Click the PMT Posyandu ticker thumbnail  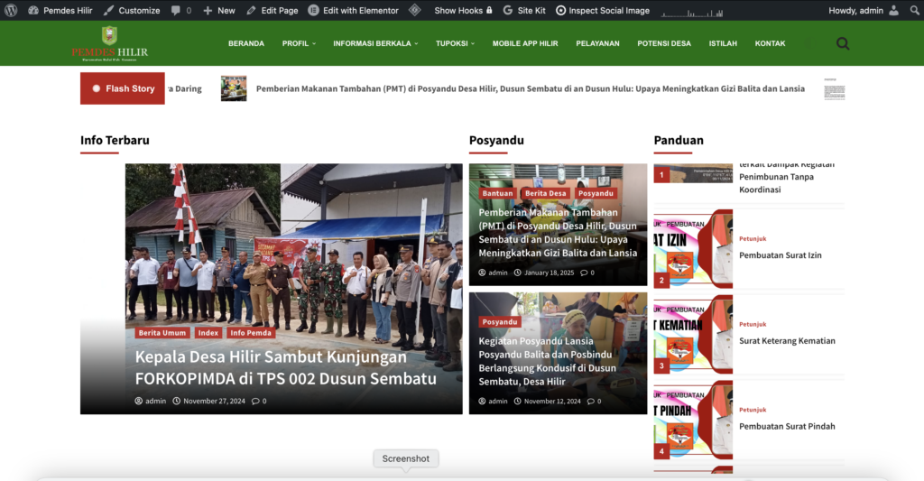(234, 88)
